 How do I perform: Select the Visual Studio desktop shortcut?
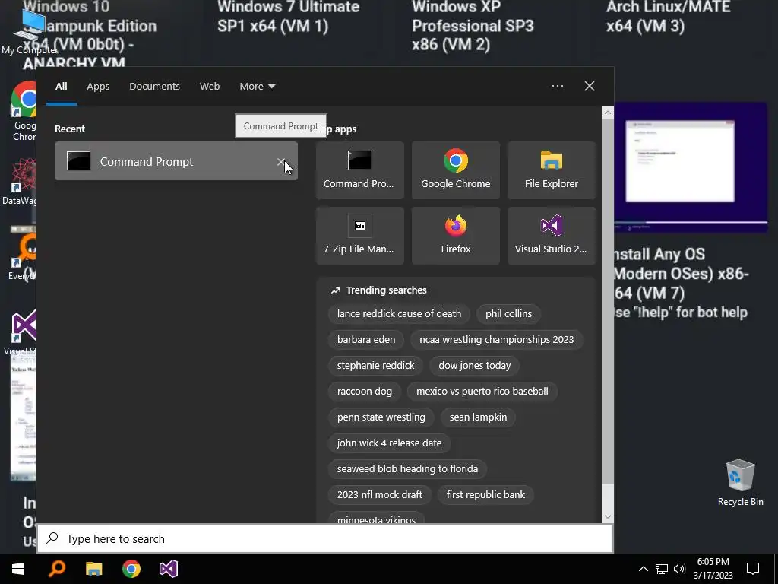point(21,333)
